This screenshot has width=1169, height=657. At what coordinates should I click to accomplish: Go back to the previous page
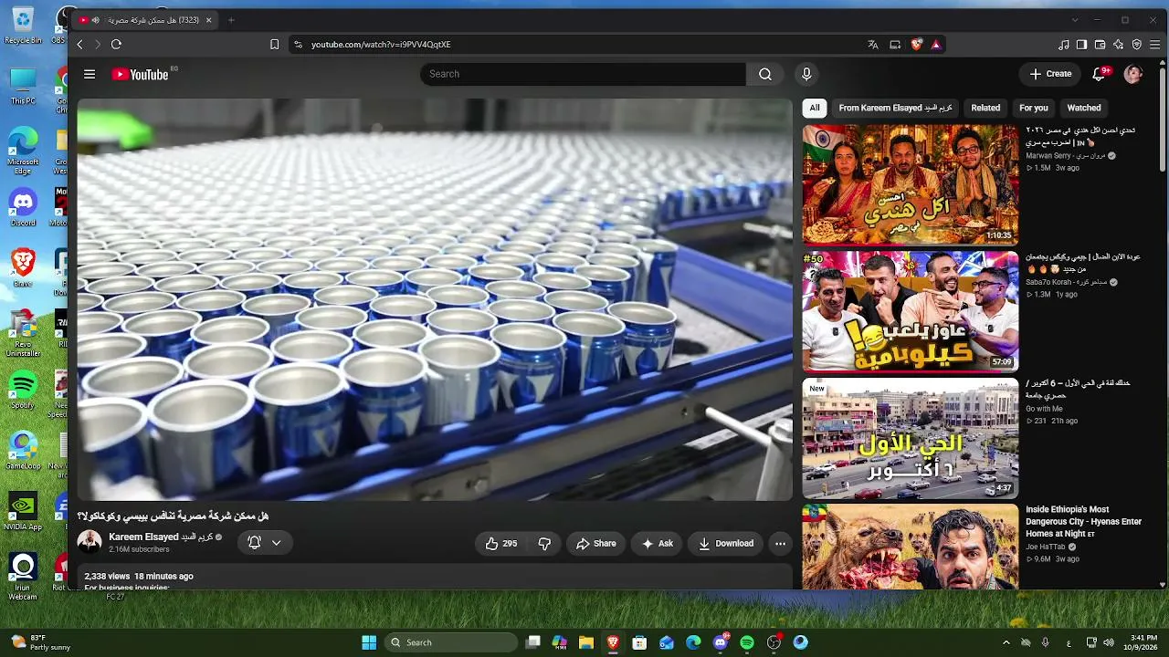[x=80, y=44]
